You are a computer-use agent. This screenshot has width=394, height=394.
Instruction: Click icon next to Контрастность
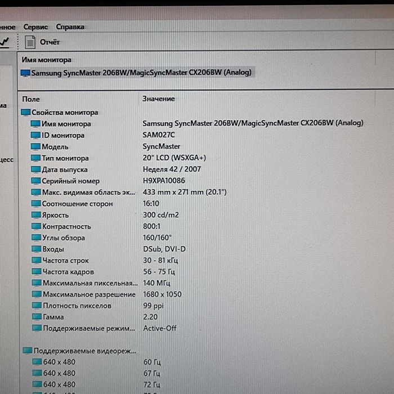(x=36, y=226)
